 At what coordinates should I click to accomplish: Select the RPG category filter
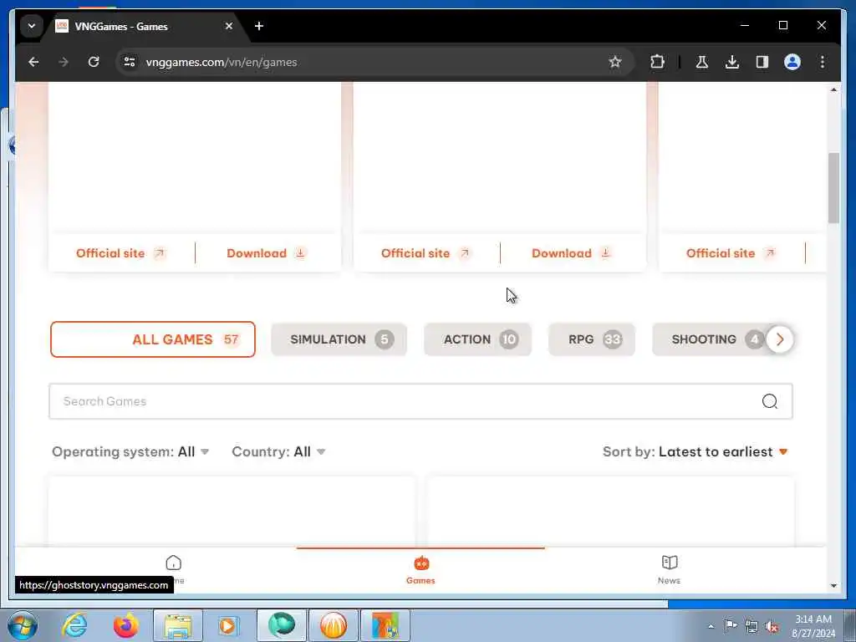(x=592, y=339)
